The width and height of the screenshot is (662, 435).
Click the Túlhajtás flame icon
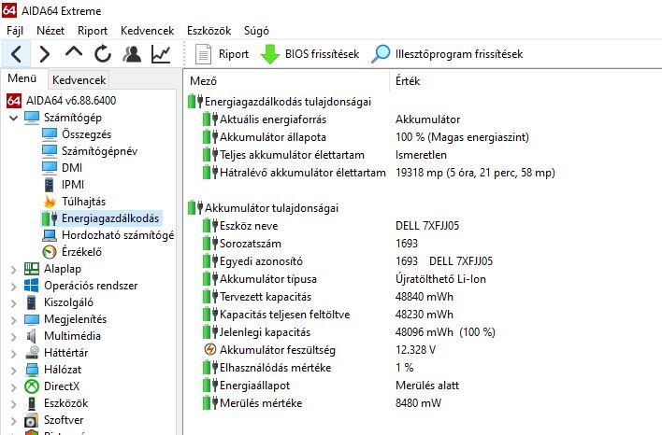coord(50,202)
